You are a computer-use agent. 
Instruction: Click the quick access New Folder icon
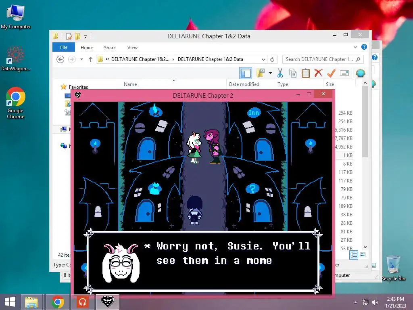coord(78,36)
